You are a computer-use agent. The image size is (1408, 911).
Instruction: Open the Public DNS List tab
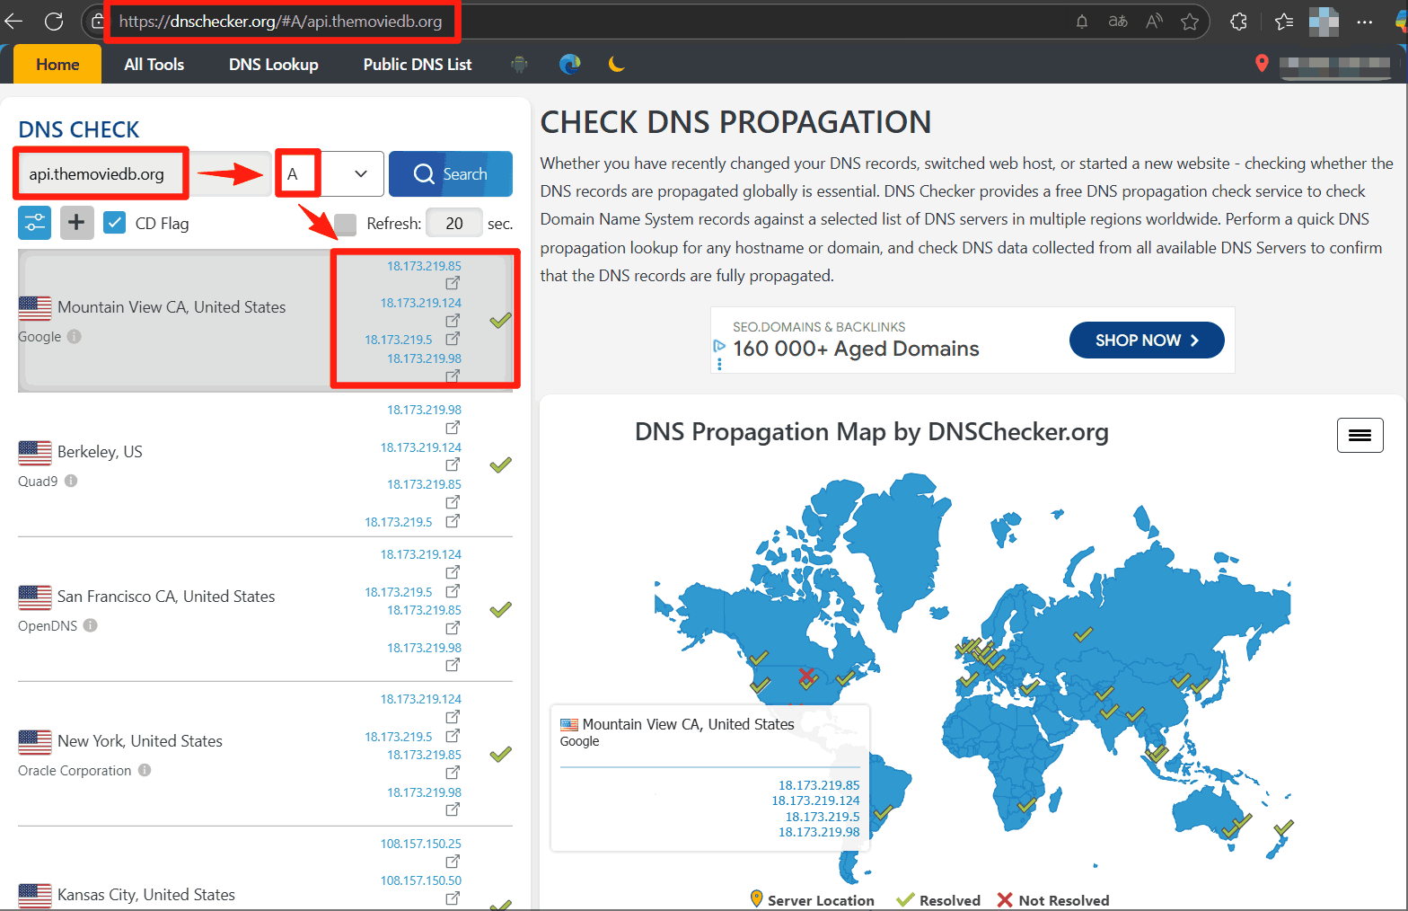click(x=417, y=65)
